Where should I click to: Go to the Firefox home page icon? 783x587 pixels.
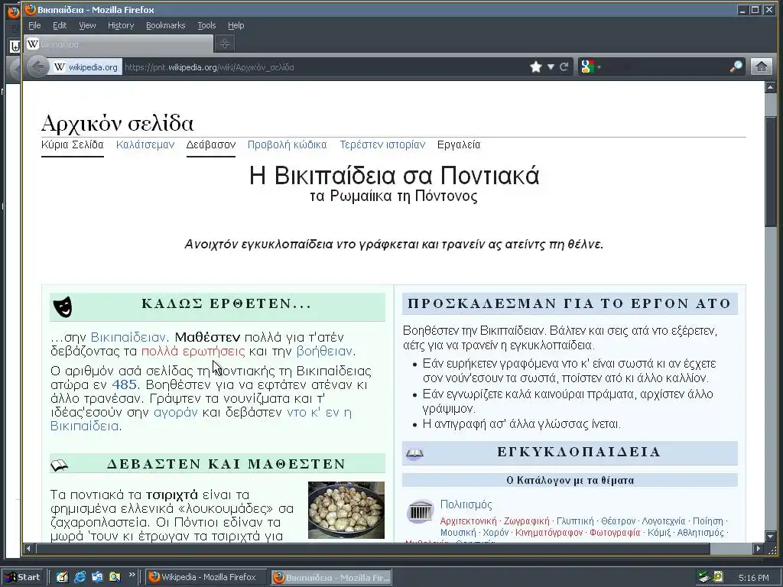click(761, 66)
